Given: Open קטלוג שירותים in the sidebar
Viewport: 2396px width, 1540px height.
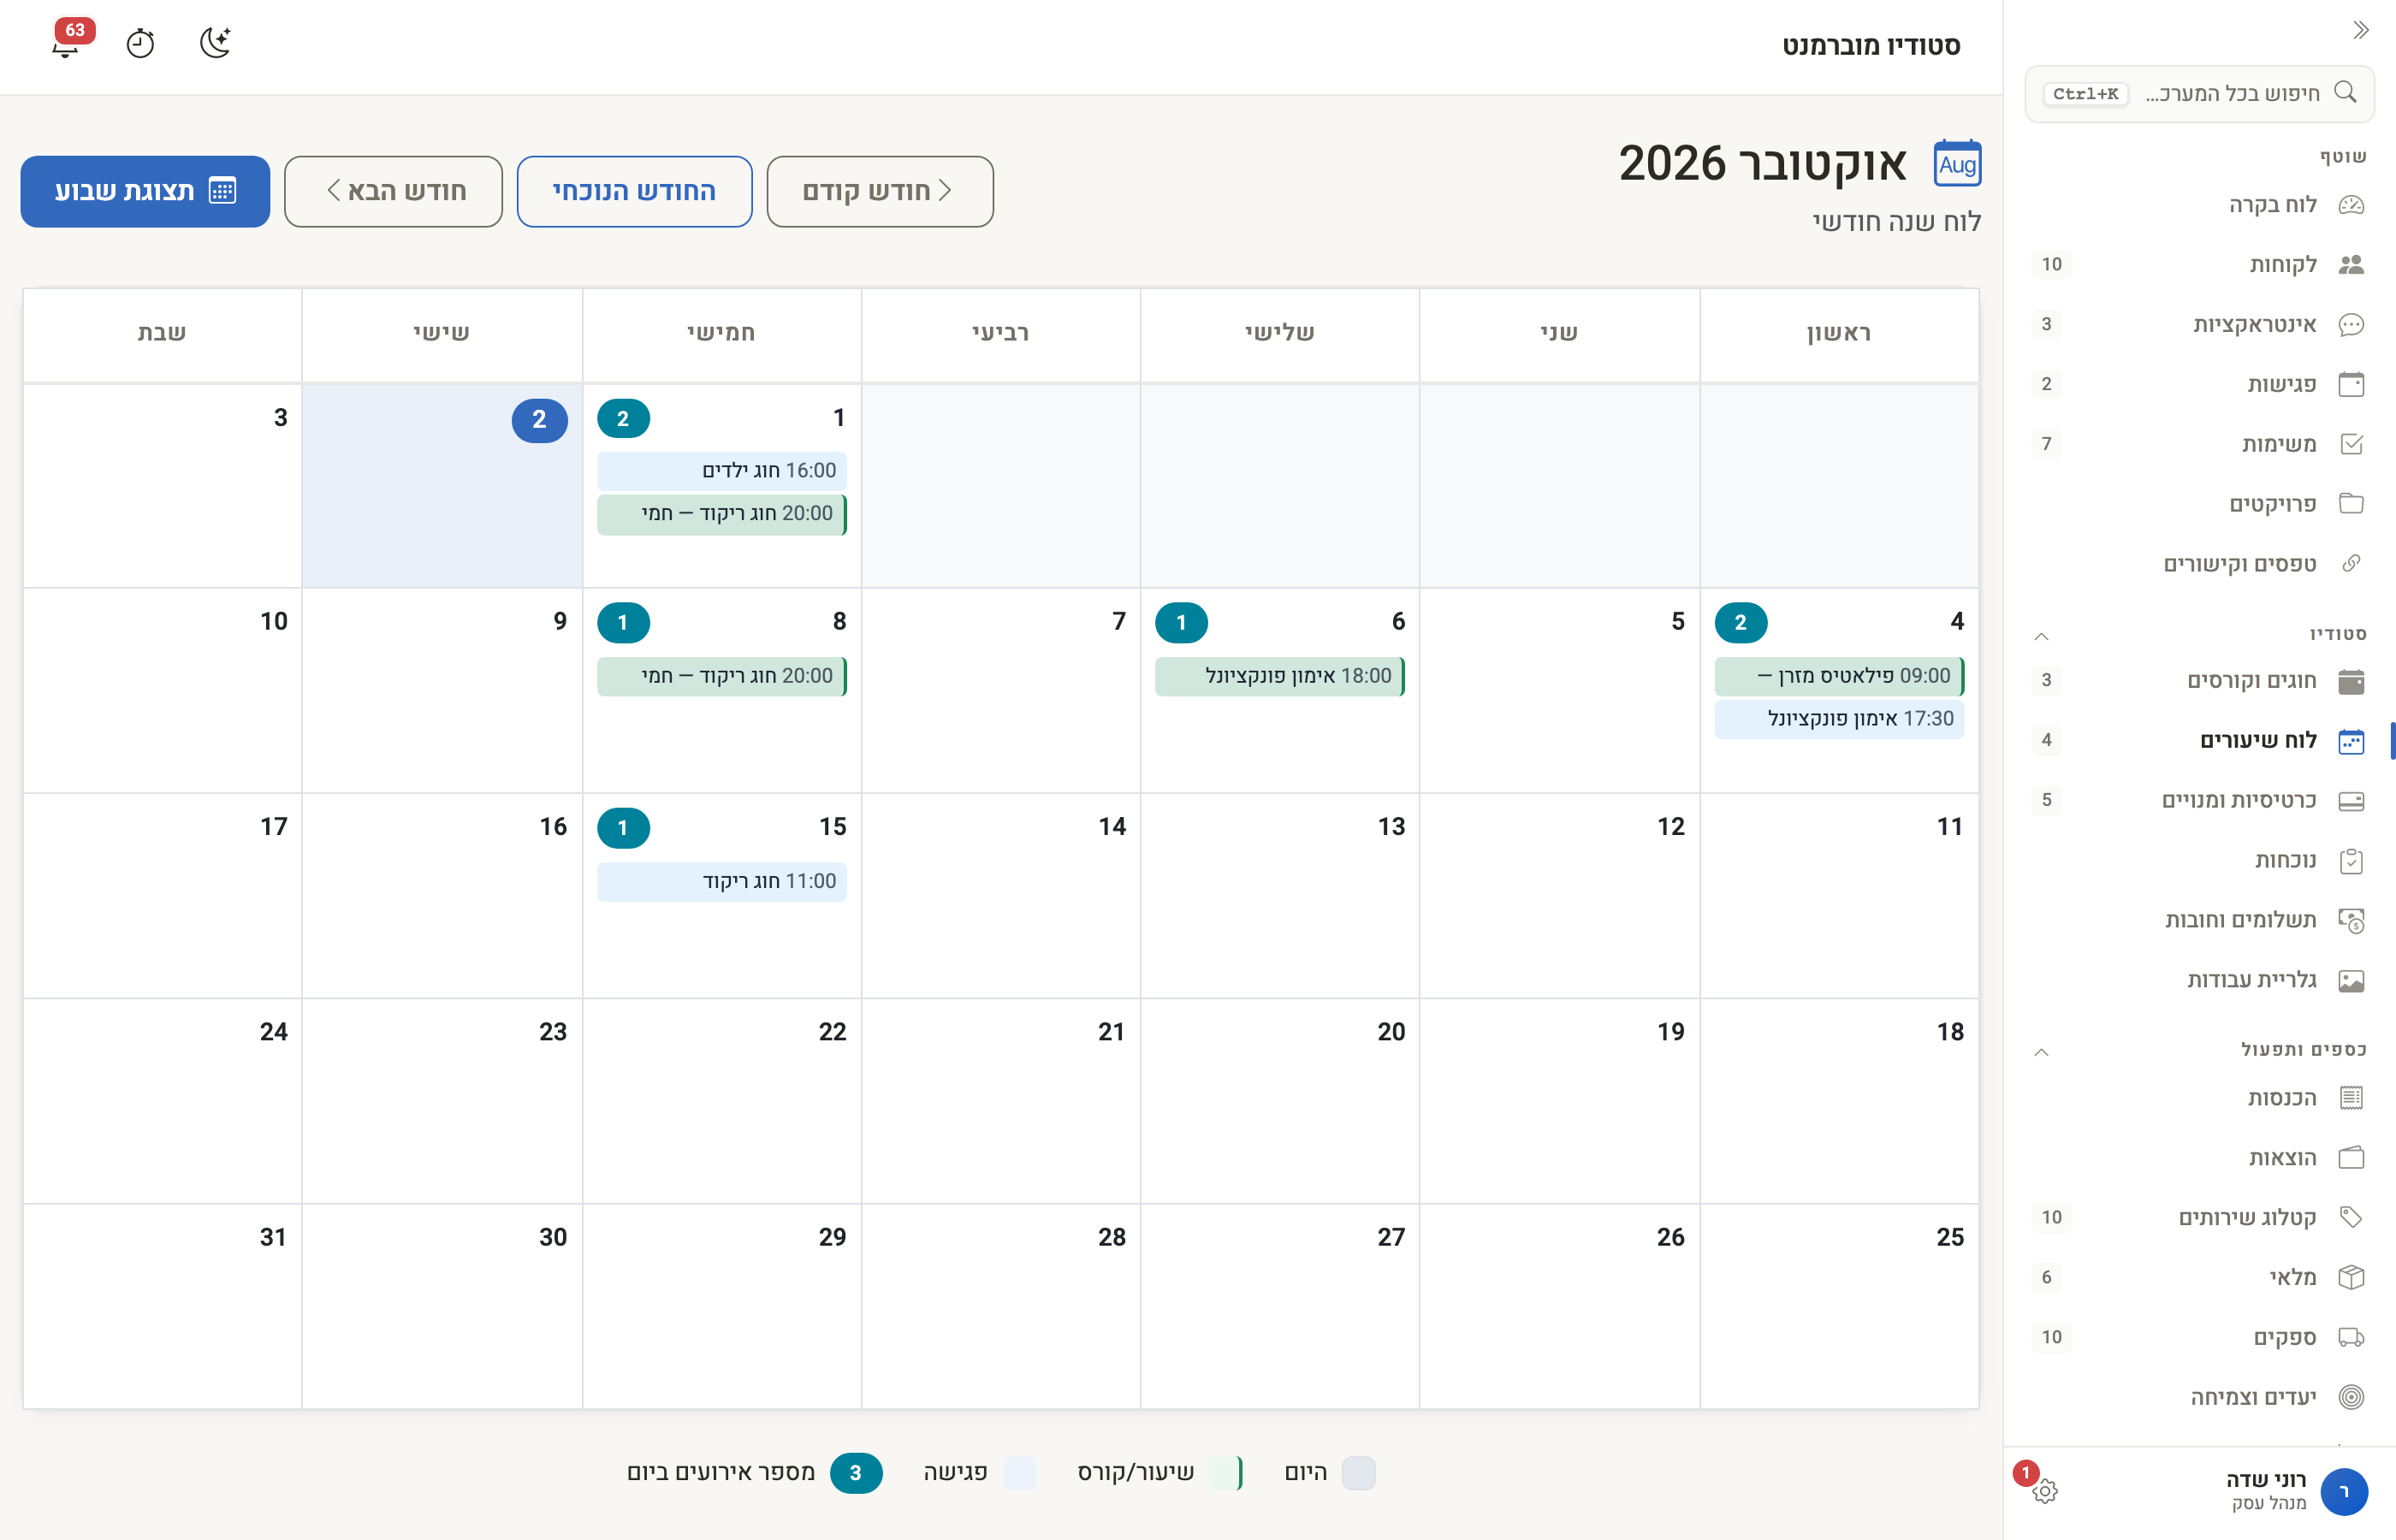Looking at the screenshot, I should point(2199,1218).
